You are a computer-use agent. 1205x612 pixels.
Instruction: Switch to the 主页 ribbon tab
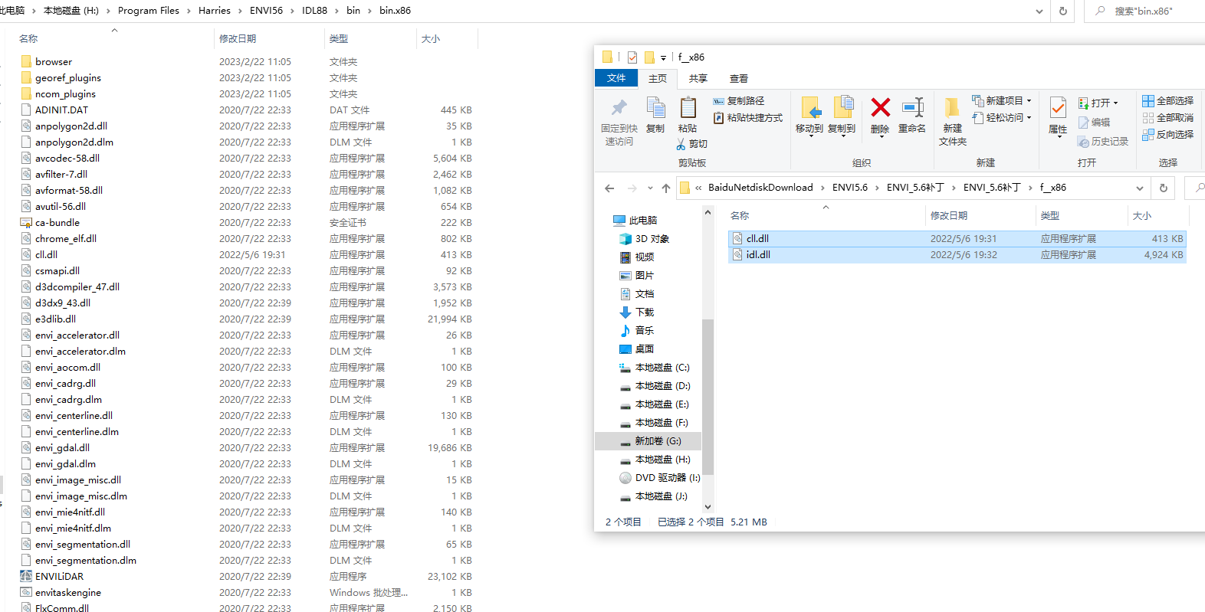658,78
